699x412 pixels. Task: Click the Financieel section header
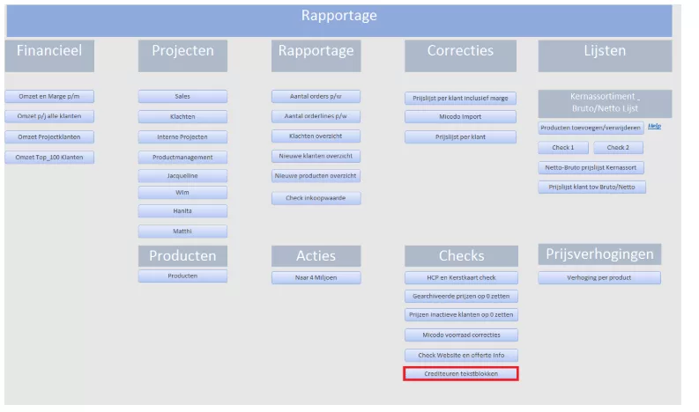tap(49, 55)
